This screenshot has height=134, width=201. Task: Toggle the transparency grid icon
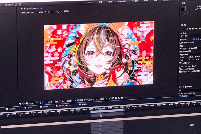(82, 100)
